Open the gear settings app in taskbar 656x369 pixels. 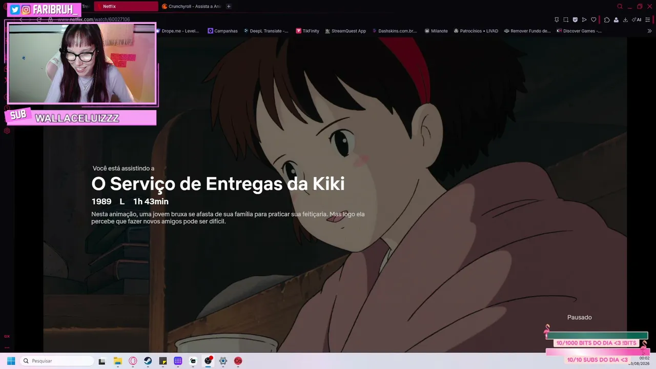(x=223, y=361)
